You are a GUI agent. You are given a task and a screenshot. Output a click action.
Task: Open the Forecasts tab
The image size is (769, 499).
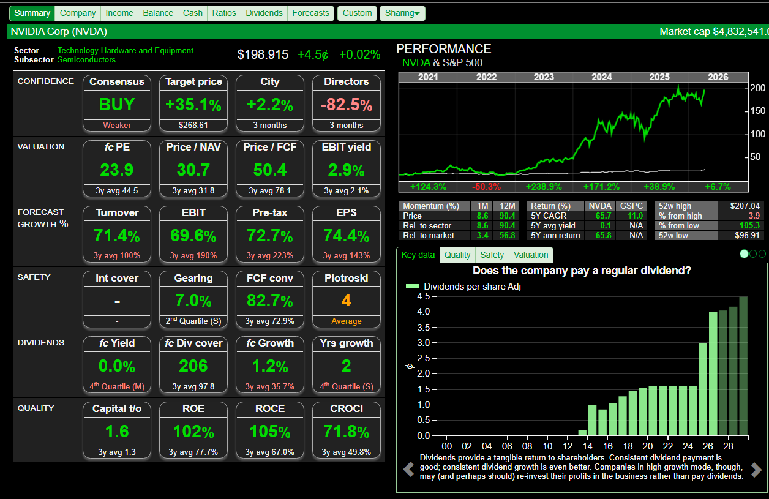[310, 13]
